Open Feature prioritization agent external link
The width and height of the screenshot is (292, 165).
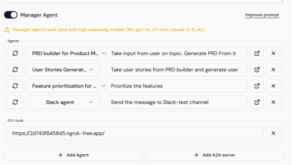257,86
